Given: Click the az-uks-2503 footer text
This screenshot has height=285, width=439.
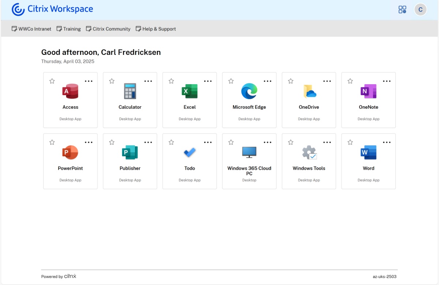Looking at the screenshot, I should point(384,277).
